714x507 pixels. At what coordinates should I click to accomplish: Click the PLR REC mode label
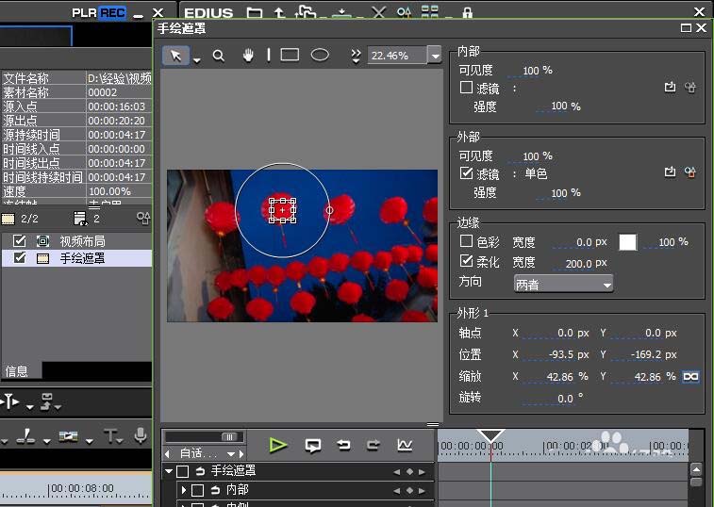click(x=99, y=13)
